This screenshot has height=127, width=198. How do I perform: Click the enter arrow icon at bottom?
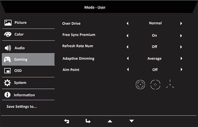[88, 121]
